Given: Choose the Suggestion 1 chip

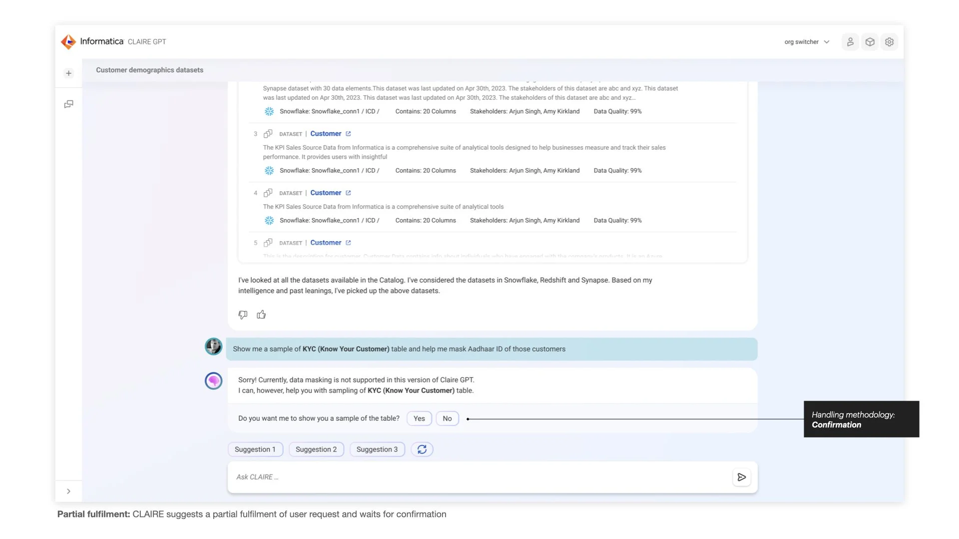Looking at the screenshot, I should coord(255,449).
